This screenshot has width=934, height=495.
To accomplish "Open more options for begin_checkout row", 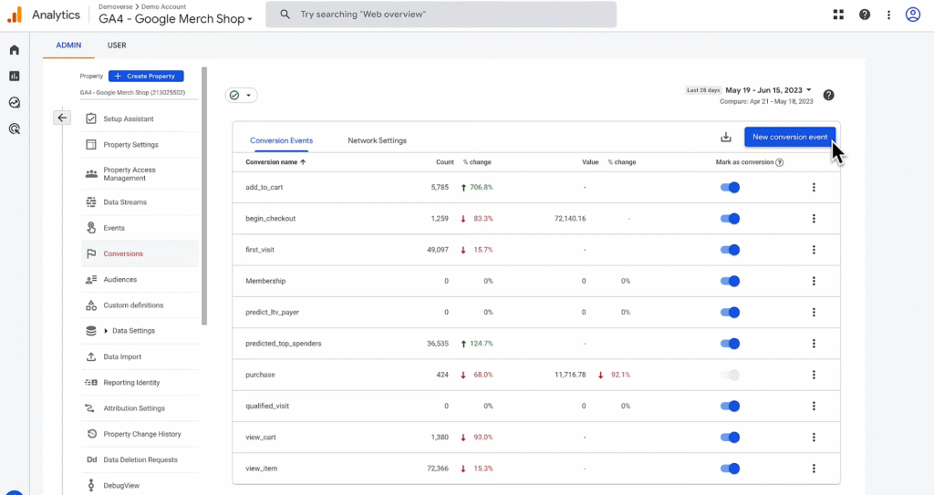I will tap(814, 219).
